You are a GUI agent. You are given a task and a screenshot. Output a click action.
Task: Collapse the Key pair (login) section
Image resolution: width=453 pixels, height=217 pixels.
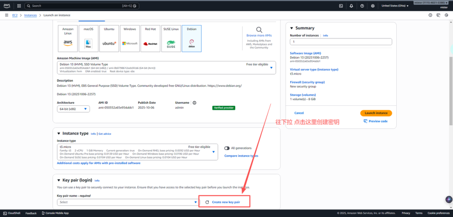click(x=59, y=180)
